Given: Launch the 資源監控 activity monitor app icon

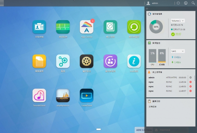Looking at the screenshot, I should tap(63, 27).
